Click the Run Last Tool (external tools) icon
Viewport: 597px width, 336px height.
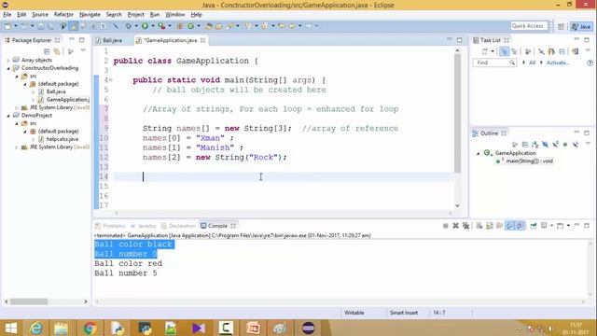(161, 26)
